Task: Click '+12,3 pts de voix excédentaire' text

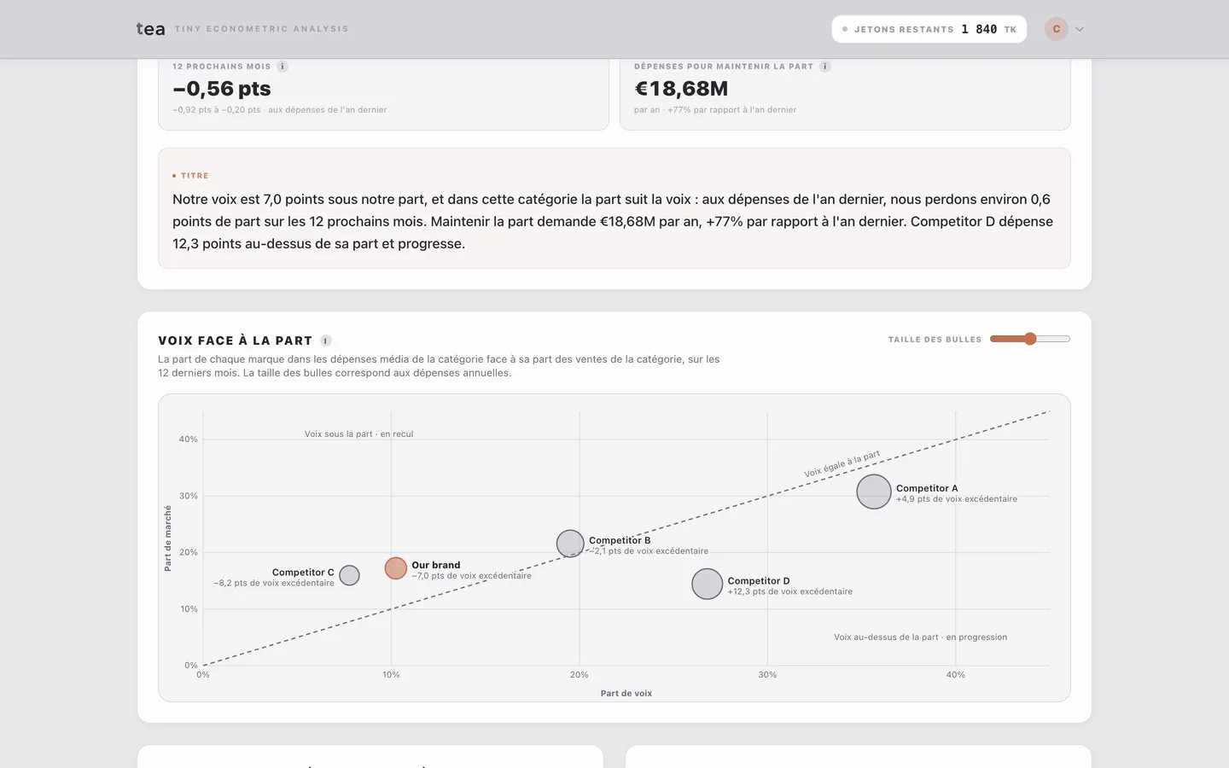Action: click(x=790, y=591)
